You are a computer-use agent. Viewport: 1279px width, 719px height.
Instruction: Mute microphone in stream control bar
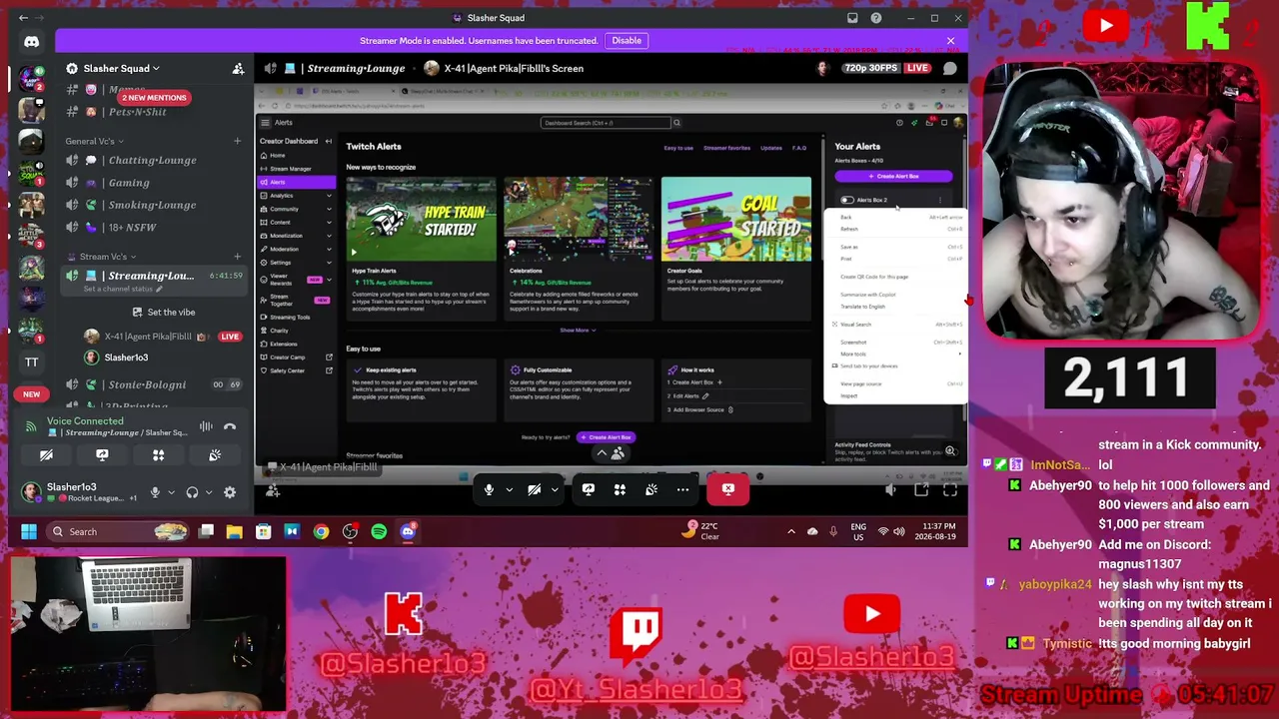(x=489, y=489)
